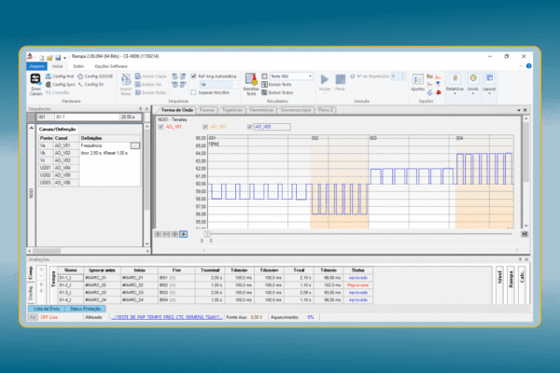Click the new document icon in title bar

point(41,57)
